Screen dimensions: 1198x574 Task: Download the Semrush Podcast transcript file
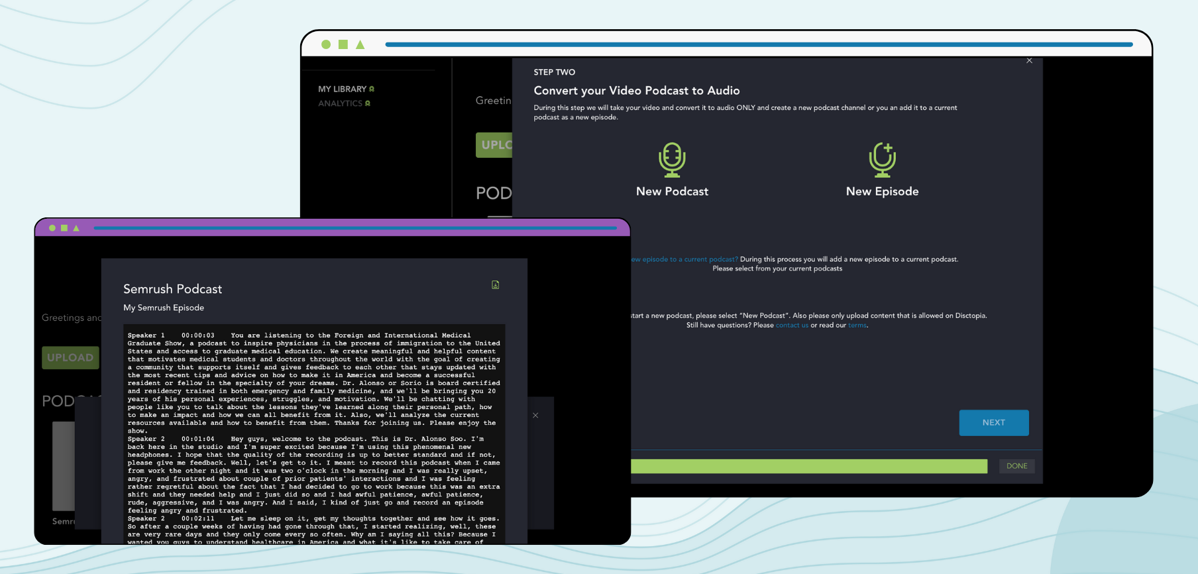coord(495,285)
